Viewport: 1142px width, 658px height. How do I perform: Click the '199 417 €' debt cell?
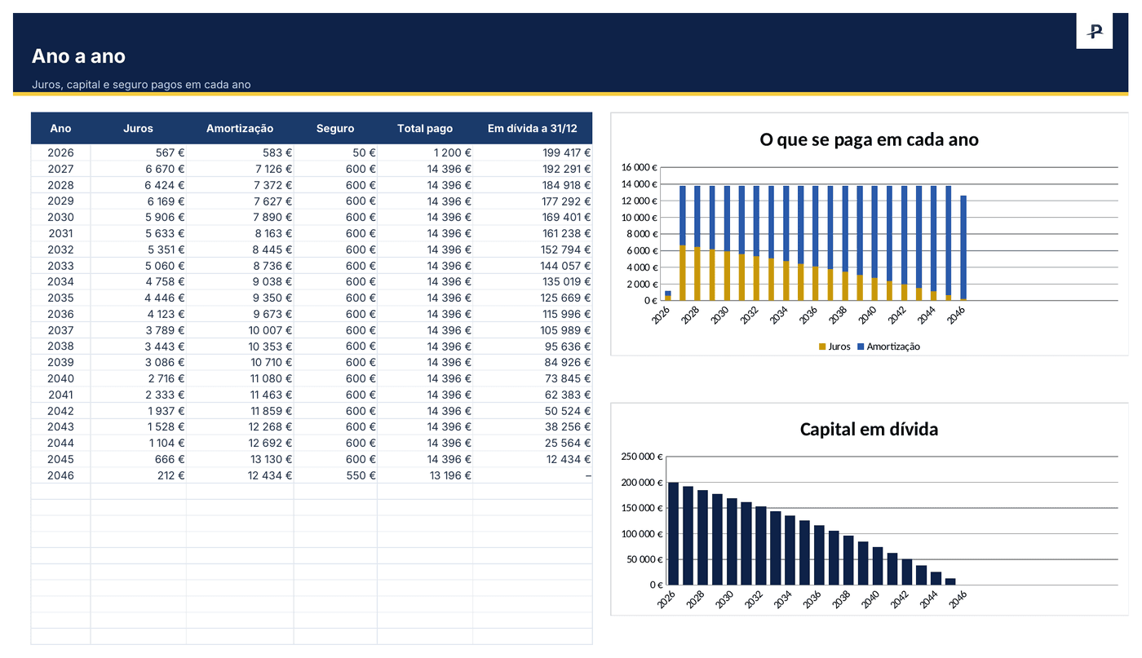pos(532,152)
